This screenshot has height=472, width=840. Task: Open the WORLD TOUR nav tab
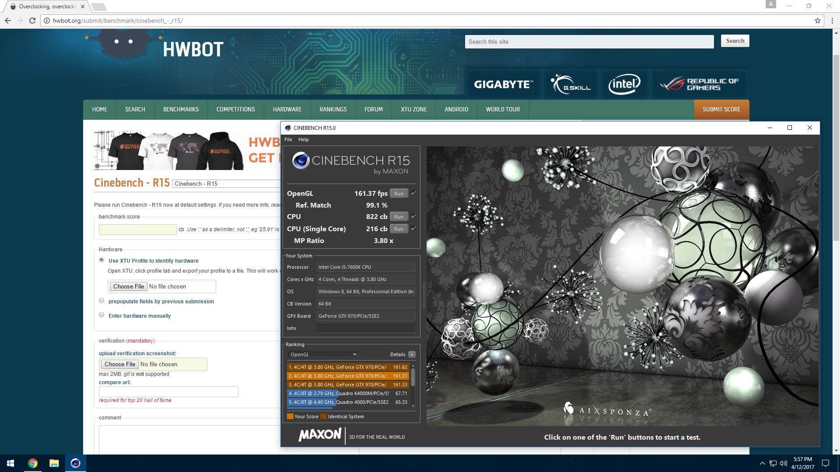tap(503, 110)
